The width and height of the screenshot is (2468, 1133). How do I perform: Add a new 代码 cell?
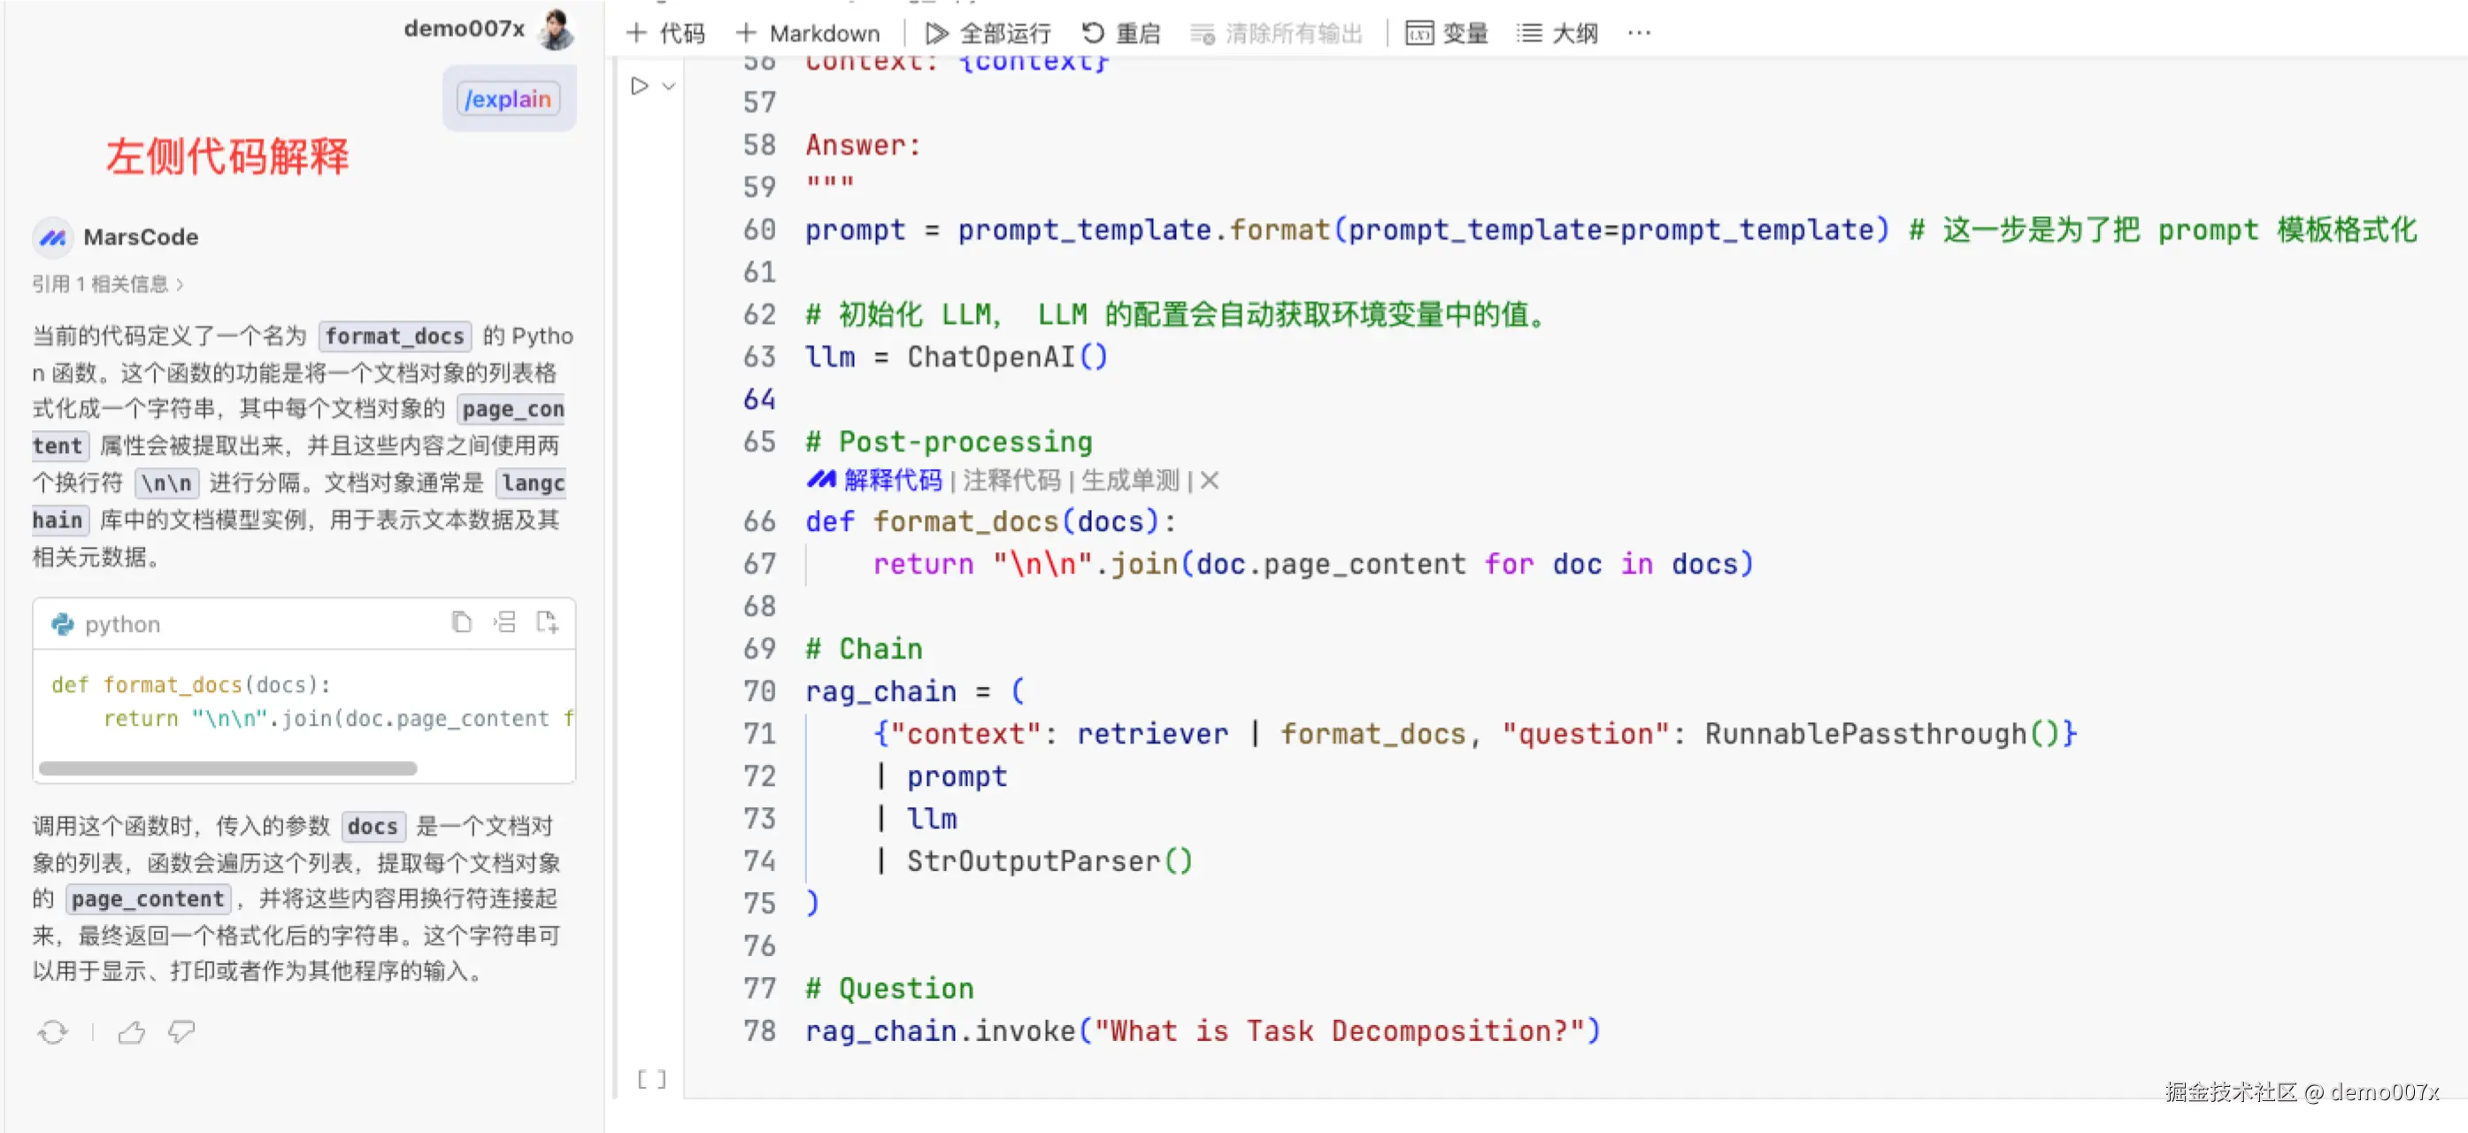(665, 34)
